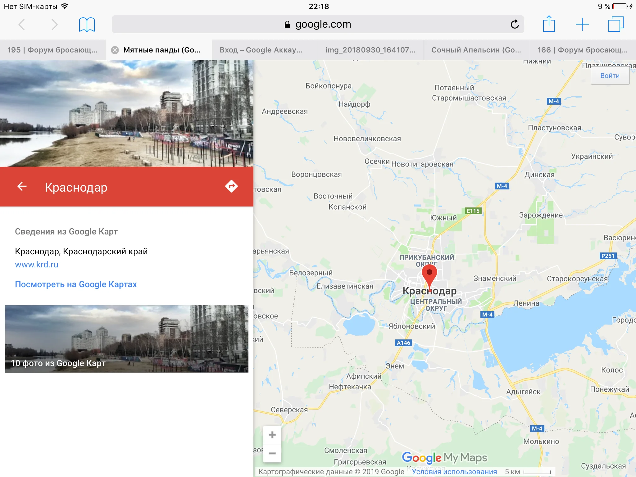636x477 pixels.
Task: Switch to Вход – Google Аккаунт tab
Action: [261, 50]
